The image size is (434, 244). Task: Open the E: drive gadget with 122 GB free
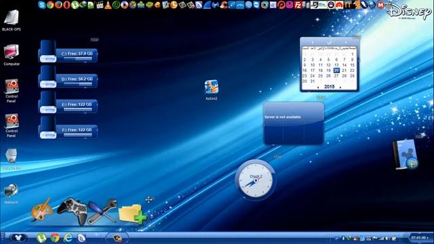click(68, 102)
